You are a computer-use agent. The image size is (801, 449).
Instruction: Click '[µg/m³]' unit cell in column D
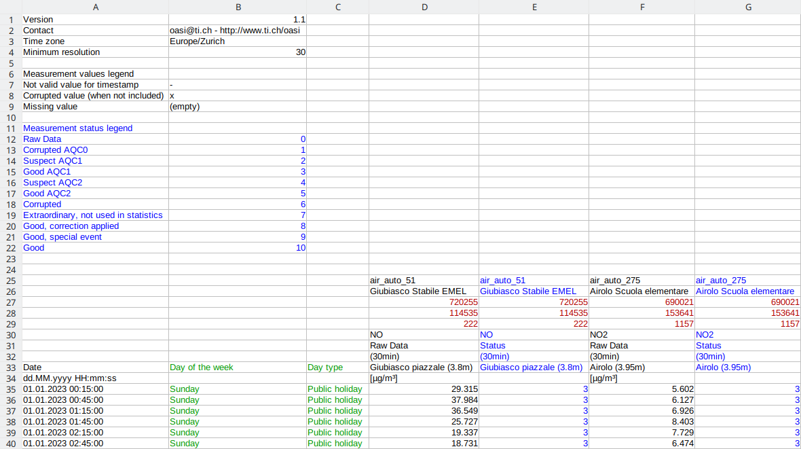[x=424, y=378]
